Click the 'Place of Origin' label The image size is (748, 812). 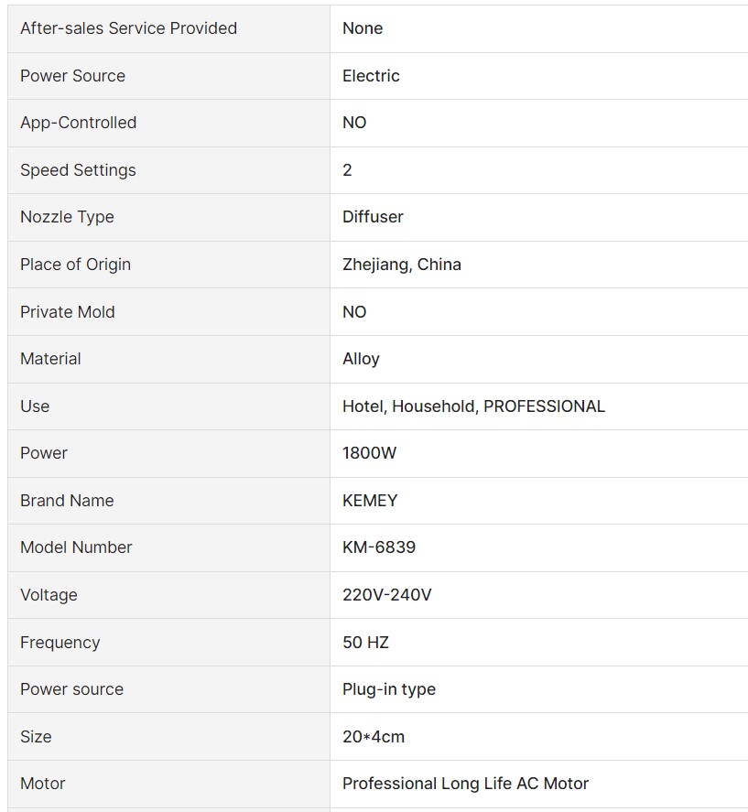tap(75, 265)
